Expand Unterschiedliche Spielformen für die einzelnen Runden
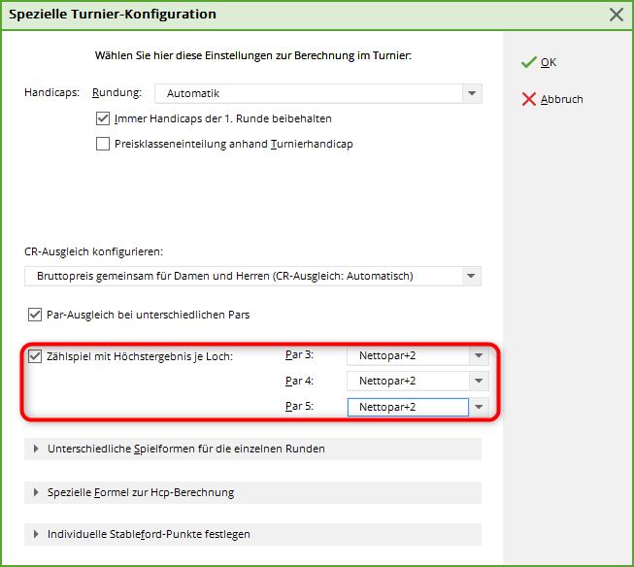Viewport: 634px width, 567px height. pos(252,449)
